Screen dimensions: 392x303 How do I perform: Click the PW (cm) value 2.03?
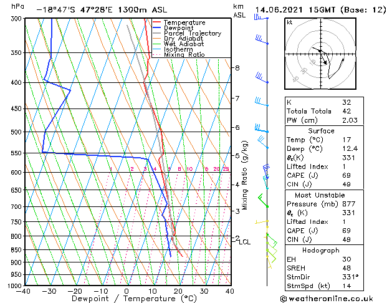350,120
